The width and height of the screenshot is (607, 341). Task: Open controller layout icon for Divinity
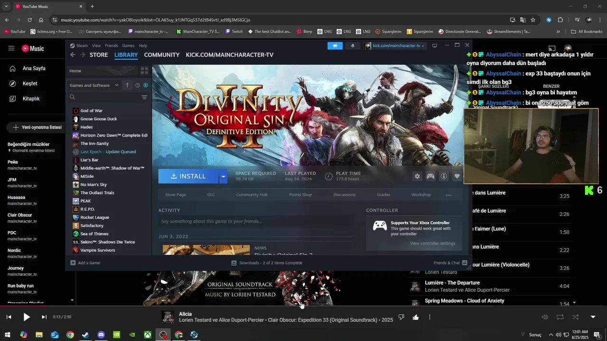tap(431, 176)
